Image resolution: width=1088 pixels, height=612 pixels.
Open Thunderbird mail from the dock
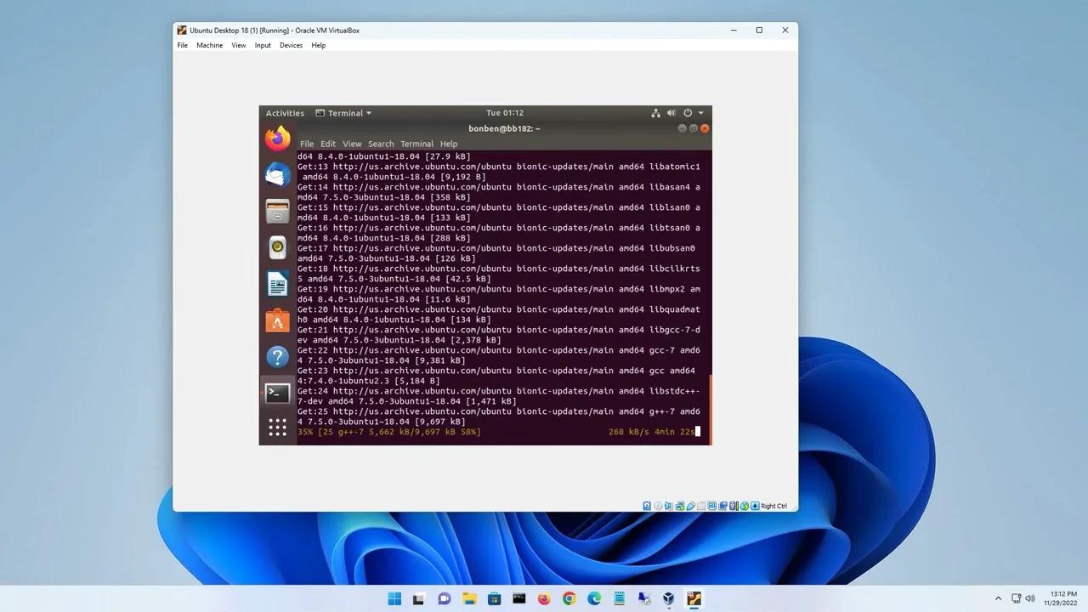pos(277,174)
